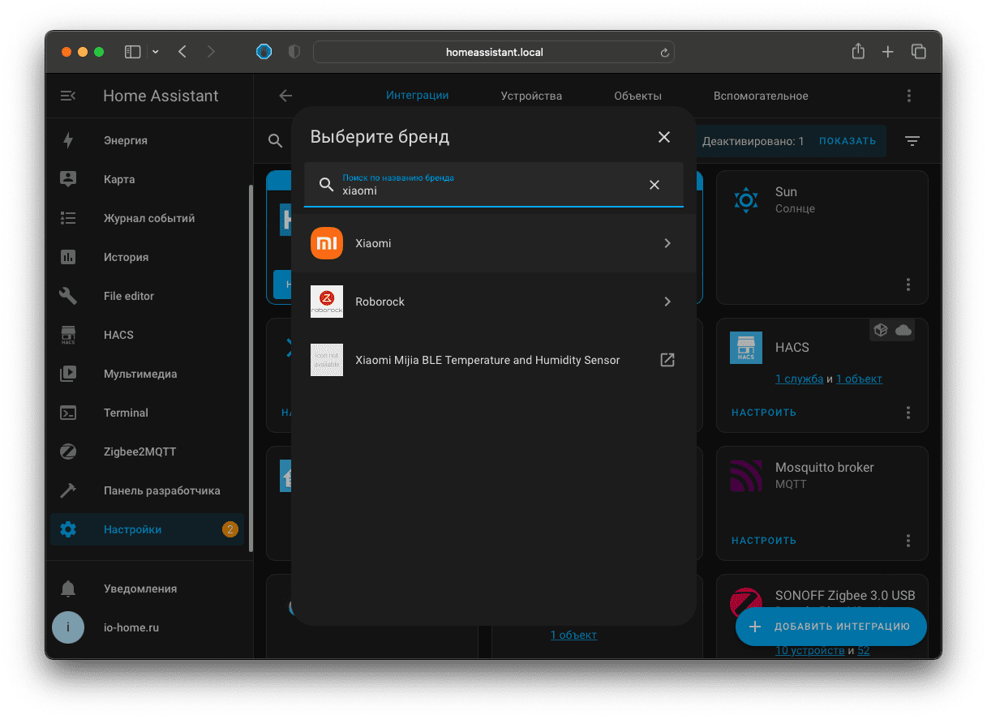Open Xiaomi Mijia BLE sensor external link
This screenshot has height=719, width=987.
pos(667,360)
